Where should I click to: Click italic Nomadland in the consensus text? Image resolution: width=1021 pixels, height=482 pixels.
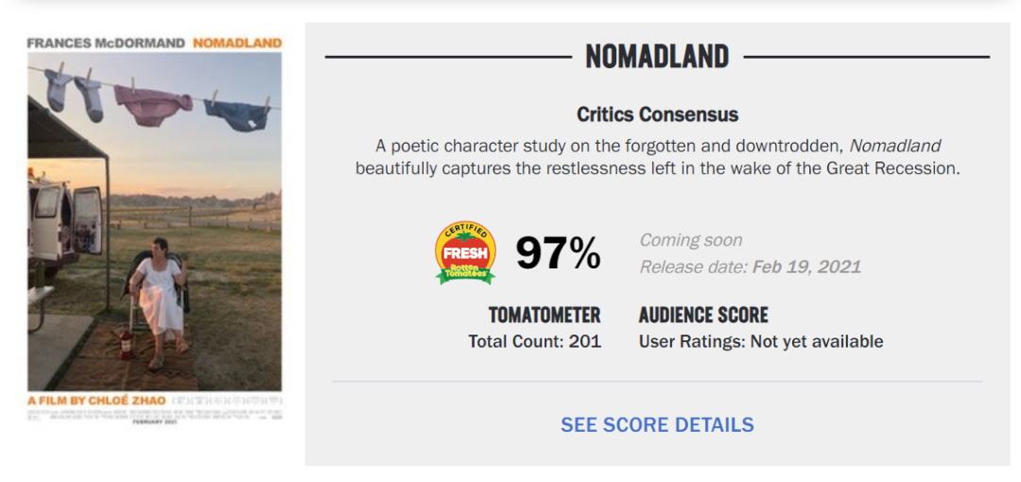pyautogui.click(x=894, y=146)
